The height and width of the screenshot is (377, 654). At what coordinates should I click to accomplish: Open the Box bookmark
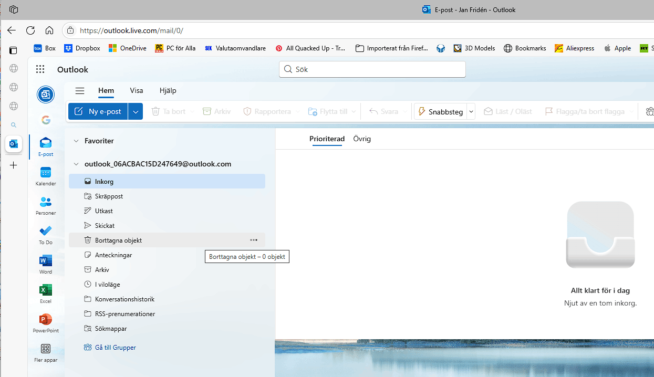(45, 48)
